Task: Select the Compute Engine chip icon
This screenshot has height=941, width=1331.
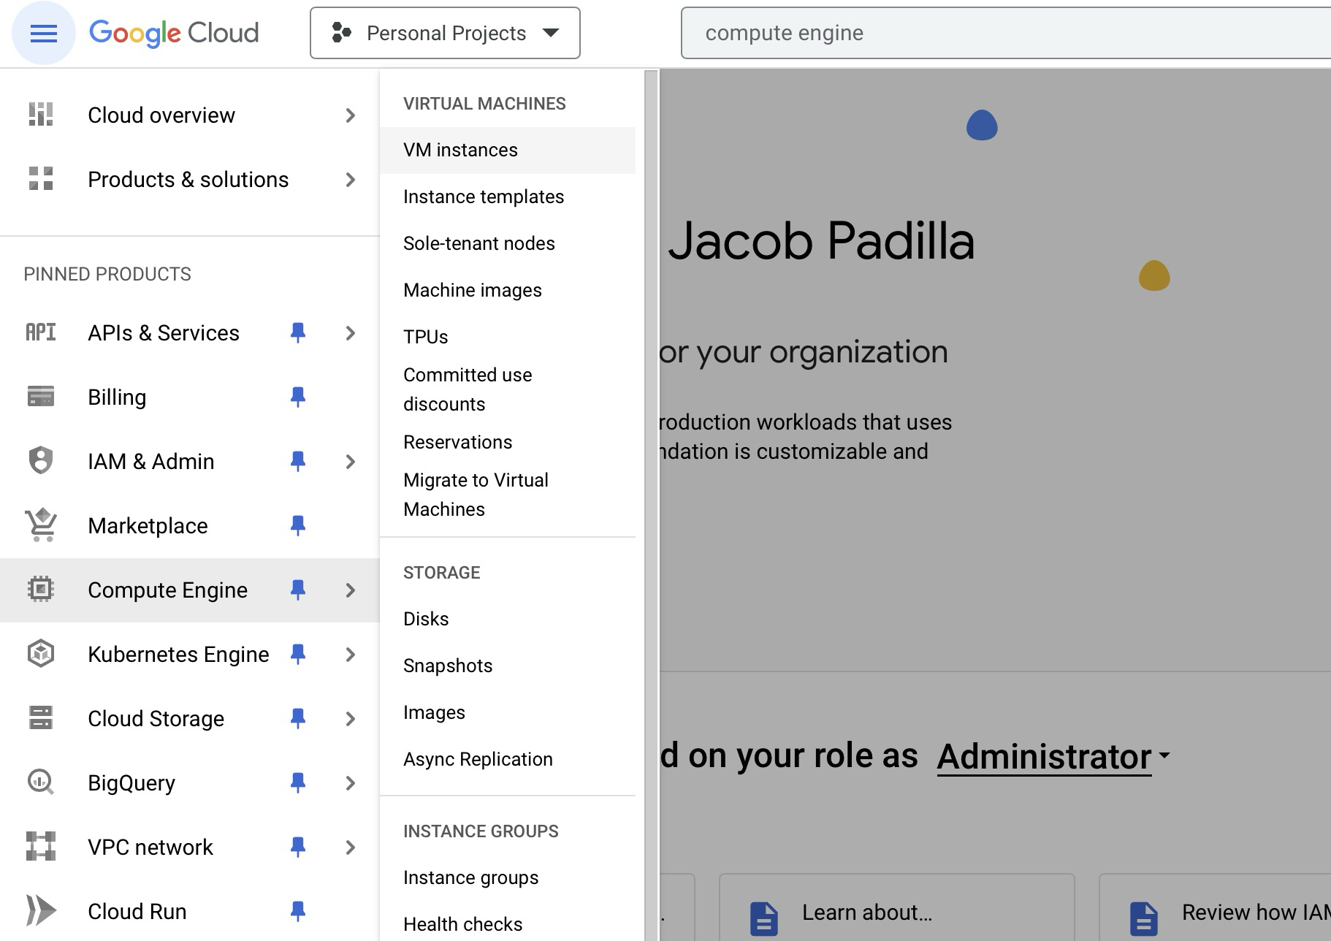Action: tap(40, 590)
